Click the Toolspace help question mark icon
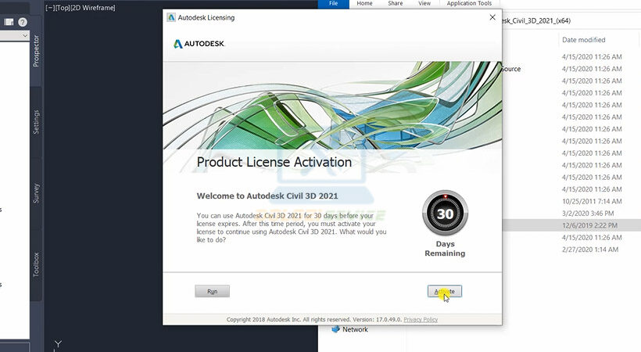Screen dimensions: 641x352 coord(22,22)
